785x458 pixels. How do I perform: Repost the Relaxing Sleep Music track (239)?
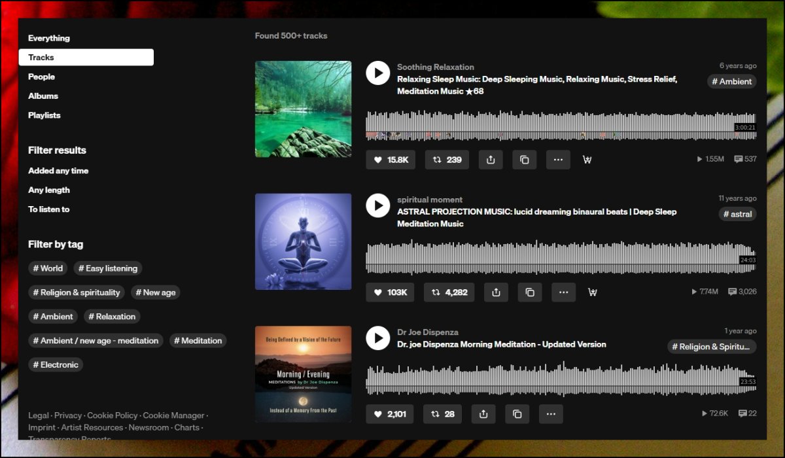pyautogui.click(x=447, y=160)
